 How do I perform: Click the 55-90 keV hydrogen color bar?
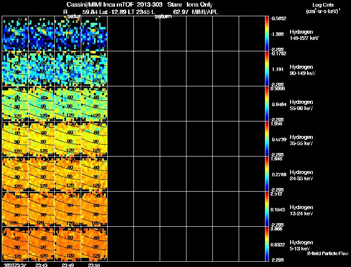[267, 103]
